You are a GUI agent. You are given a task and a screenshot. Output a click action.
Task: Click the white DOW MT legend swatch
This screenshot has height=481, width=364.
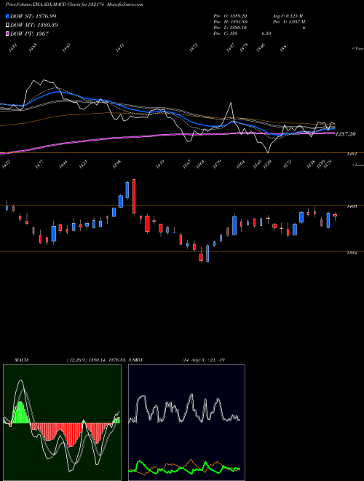click(8, 25)
